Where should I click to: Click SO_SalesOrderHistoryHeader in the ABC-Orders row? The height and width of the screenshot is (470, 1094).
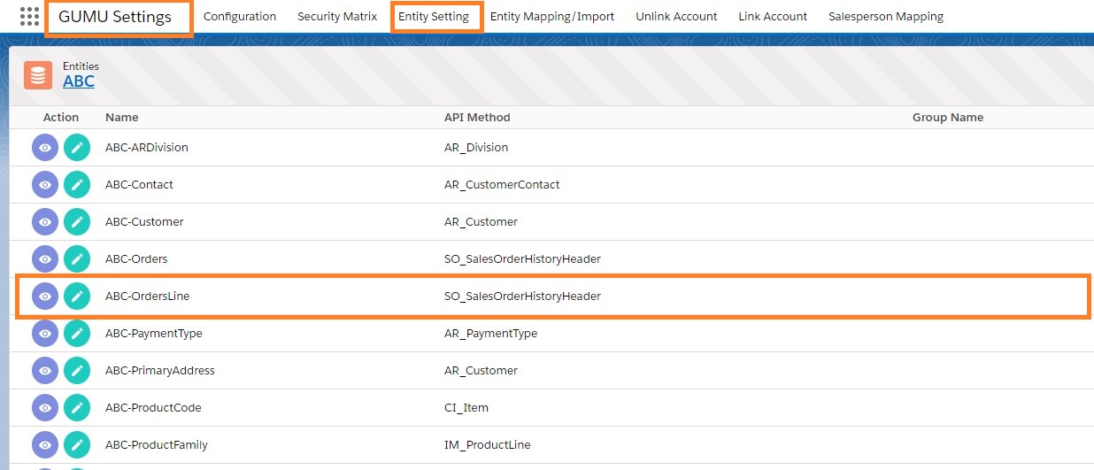522,259
